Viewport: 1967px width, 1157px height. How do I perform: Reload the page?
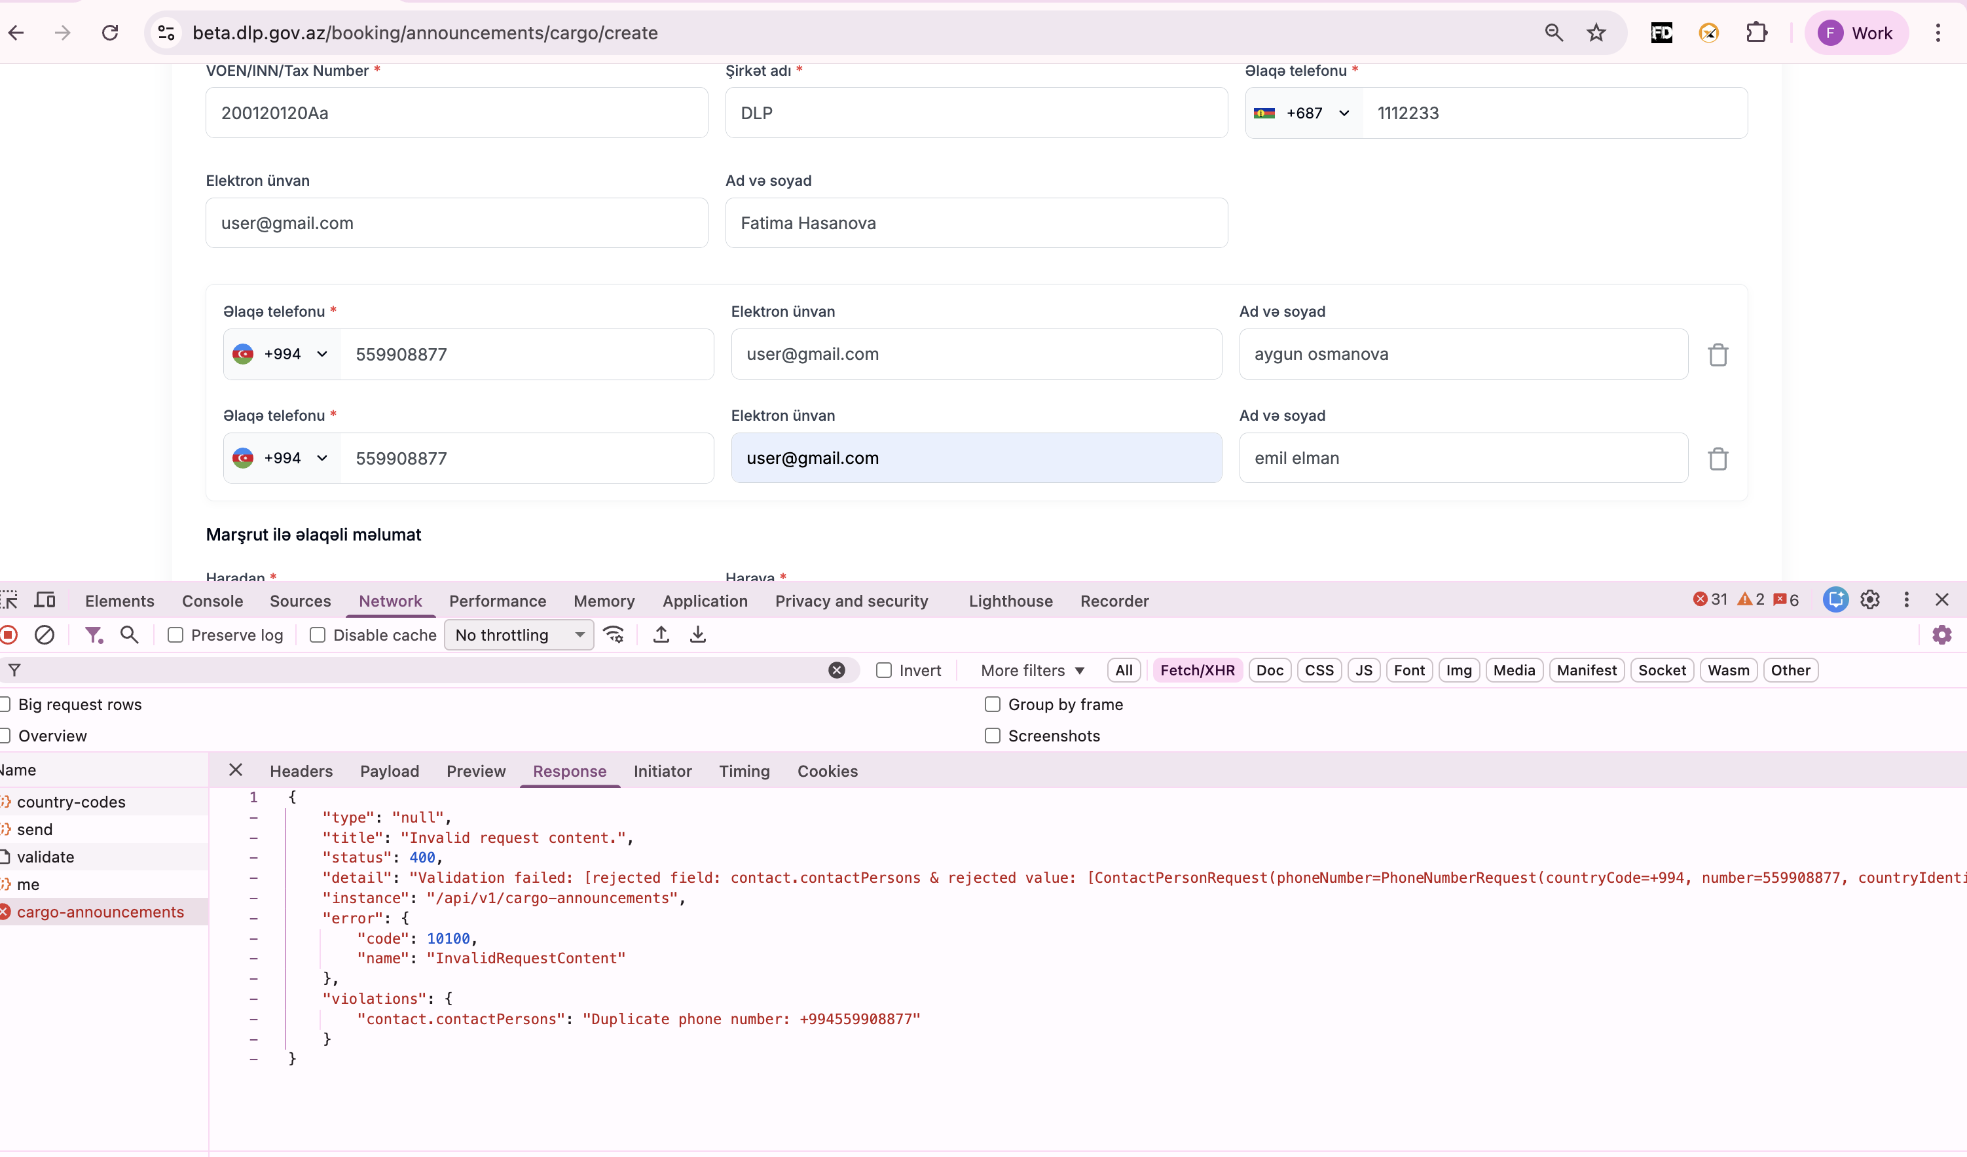point(110,33)
